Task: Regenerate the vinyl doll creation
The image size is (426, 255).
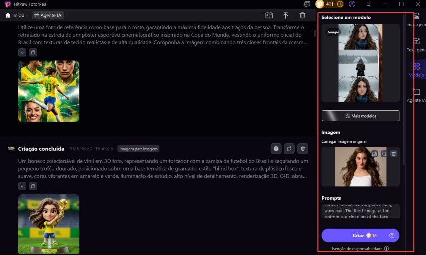Action: 289,149
